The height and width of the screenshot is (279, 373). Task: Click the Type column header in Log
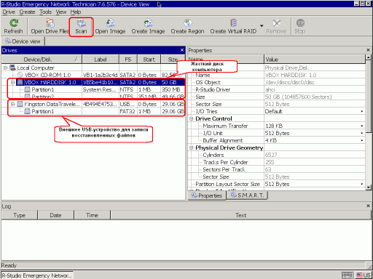(x=20, y=215)
